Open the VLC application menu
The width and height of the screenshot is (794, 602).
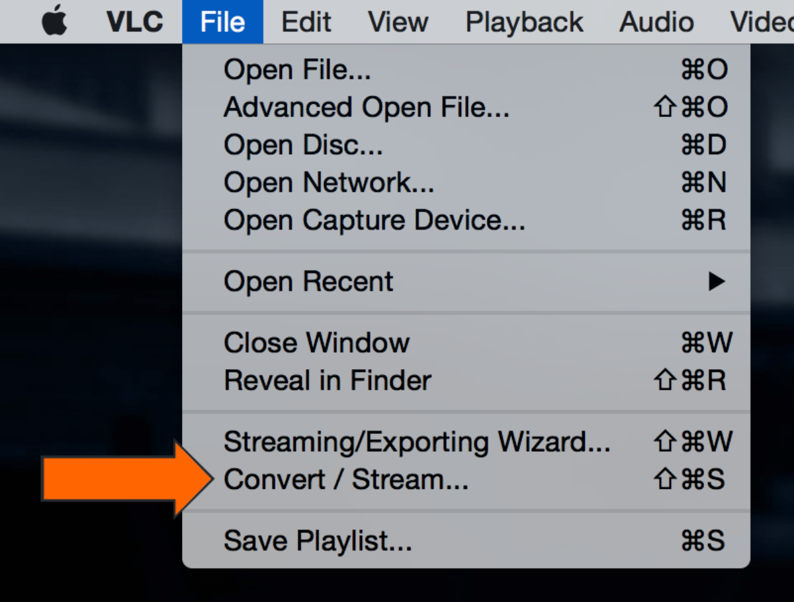134,22
